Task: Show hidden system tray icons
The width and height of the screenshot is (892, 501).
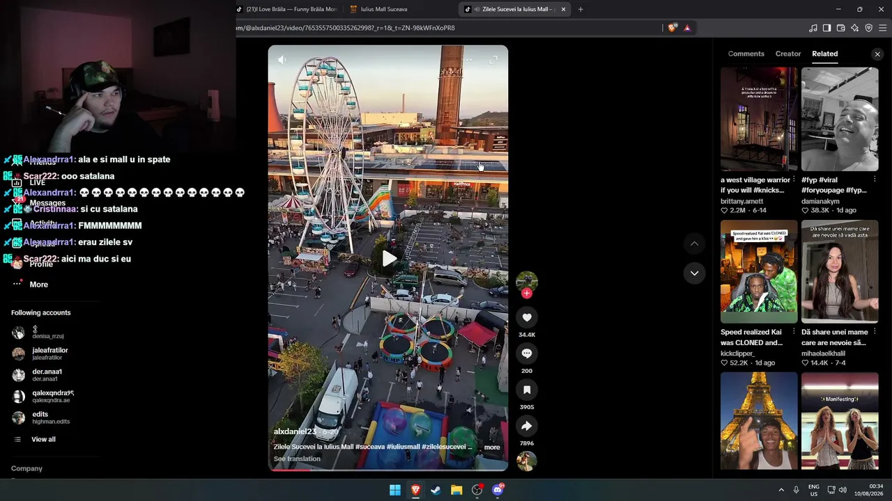Action: coord(781,490)
